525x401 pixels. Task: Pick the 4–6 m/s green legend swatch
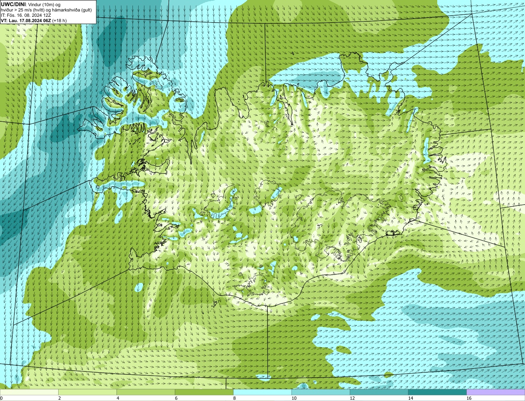coord(146,392)
